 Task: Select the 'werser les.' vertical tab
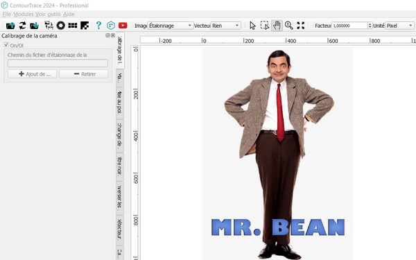pyautogui.click(x=120, y=198)
